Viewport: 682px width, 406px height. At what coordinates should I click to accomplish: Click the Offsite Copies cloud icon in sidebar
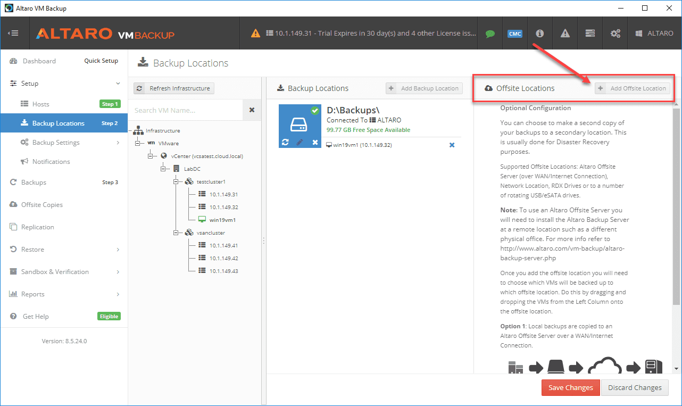(x=13, y=205)
